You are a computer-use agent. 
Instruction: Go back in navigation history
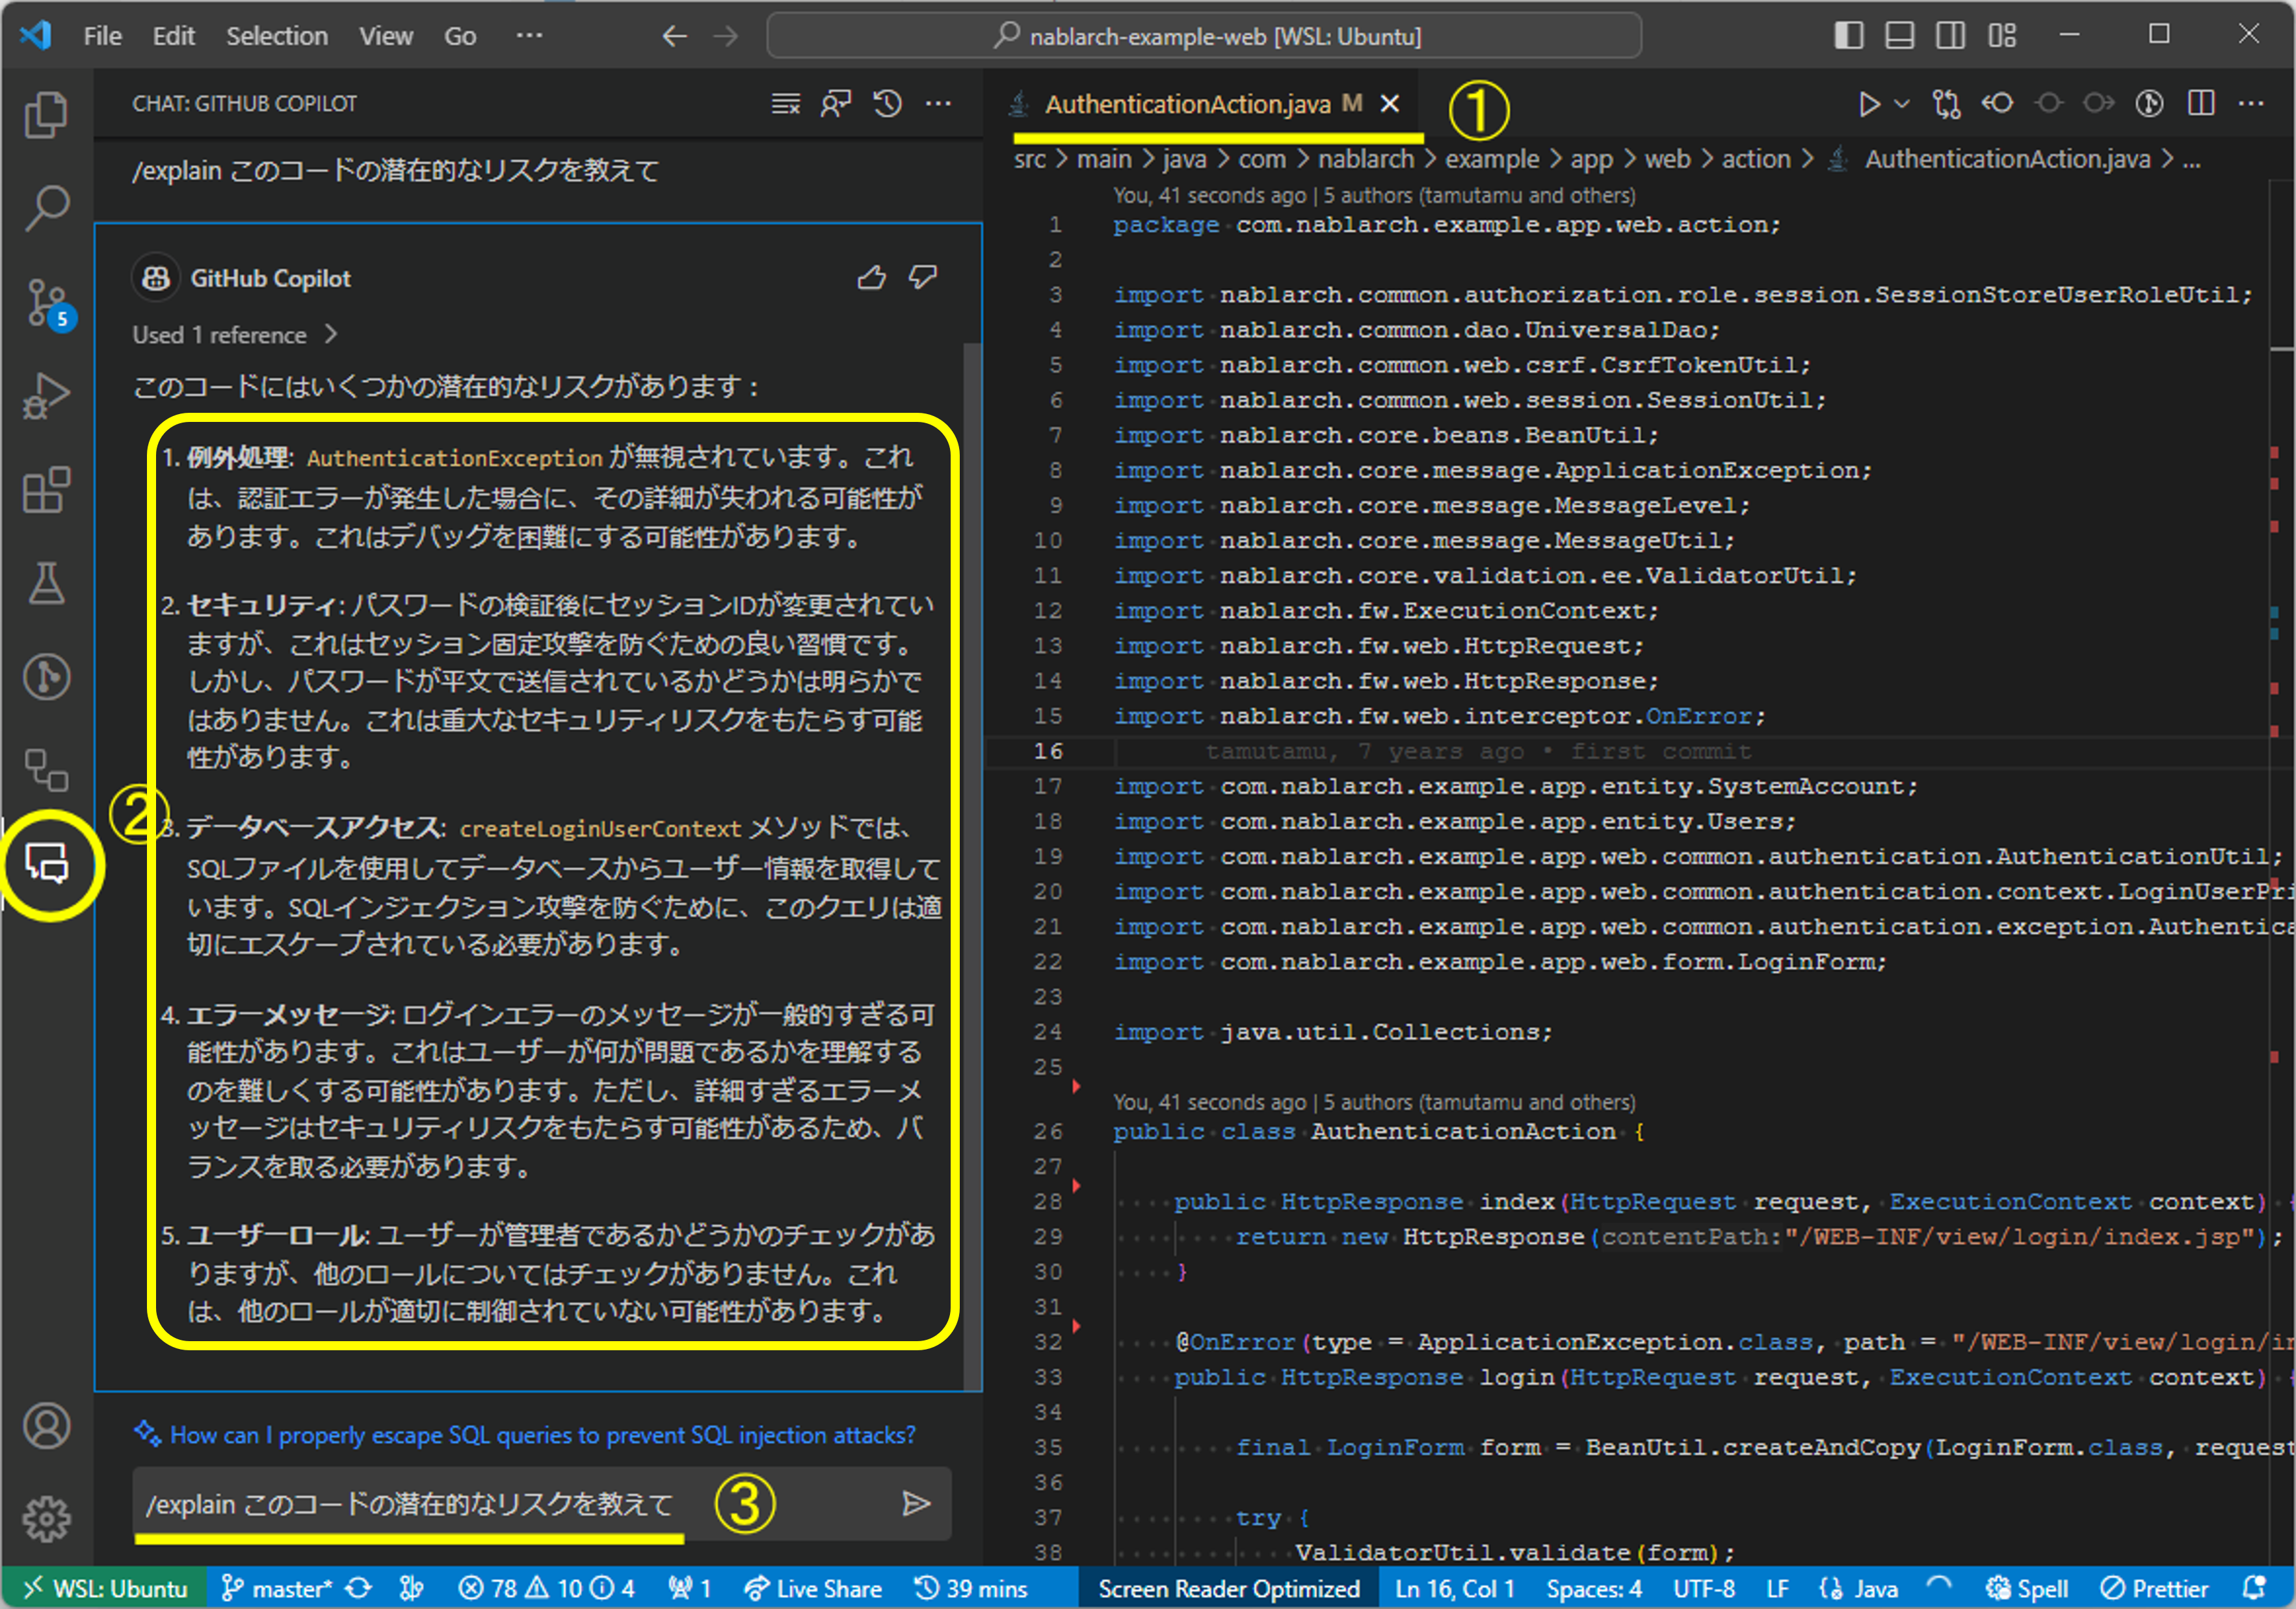(675, 37)
